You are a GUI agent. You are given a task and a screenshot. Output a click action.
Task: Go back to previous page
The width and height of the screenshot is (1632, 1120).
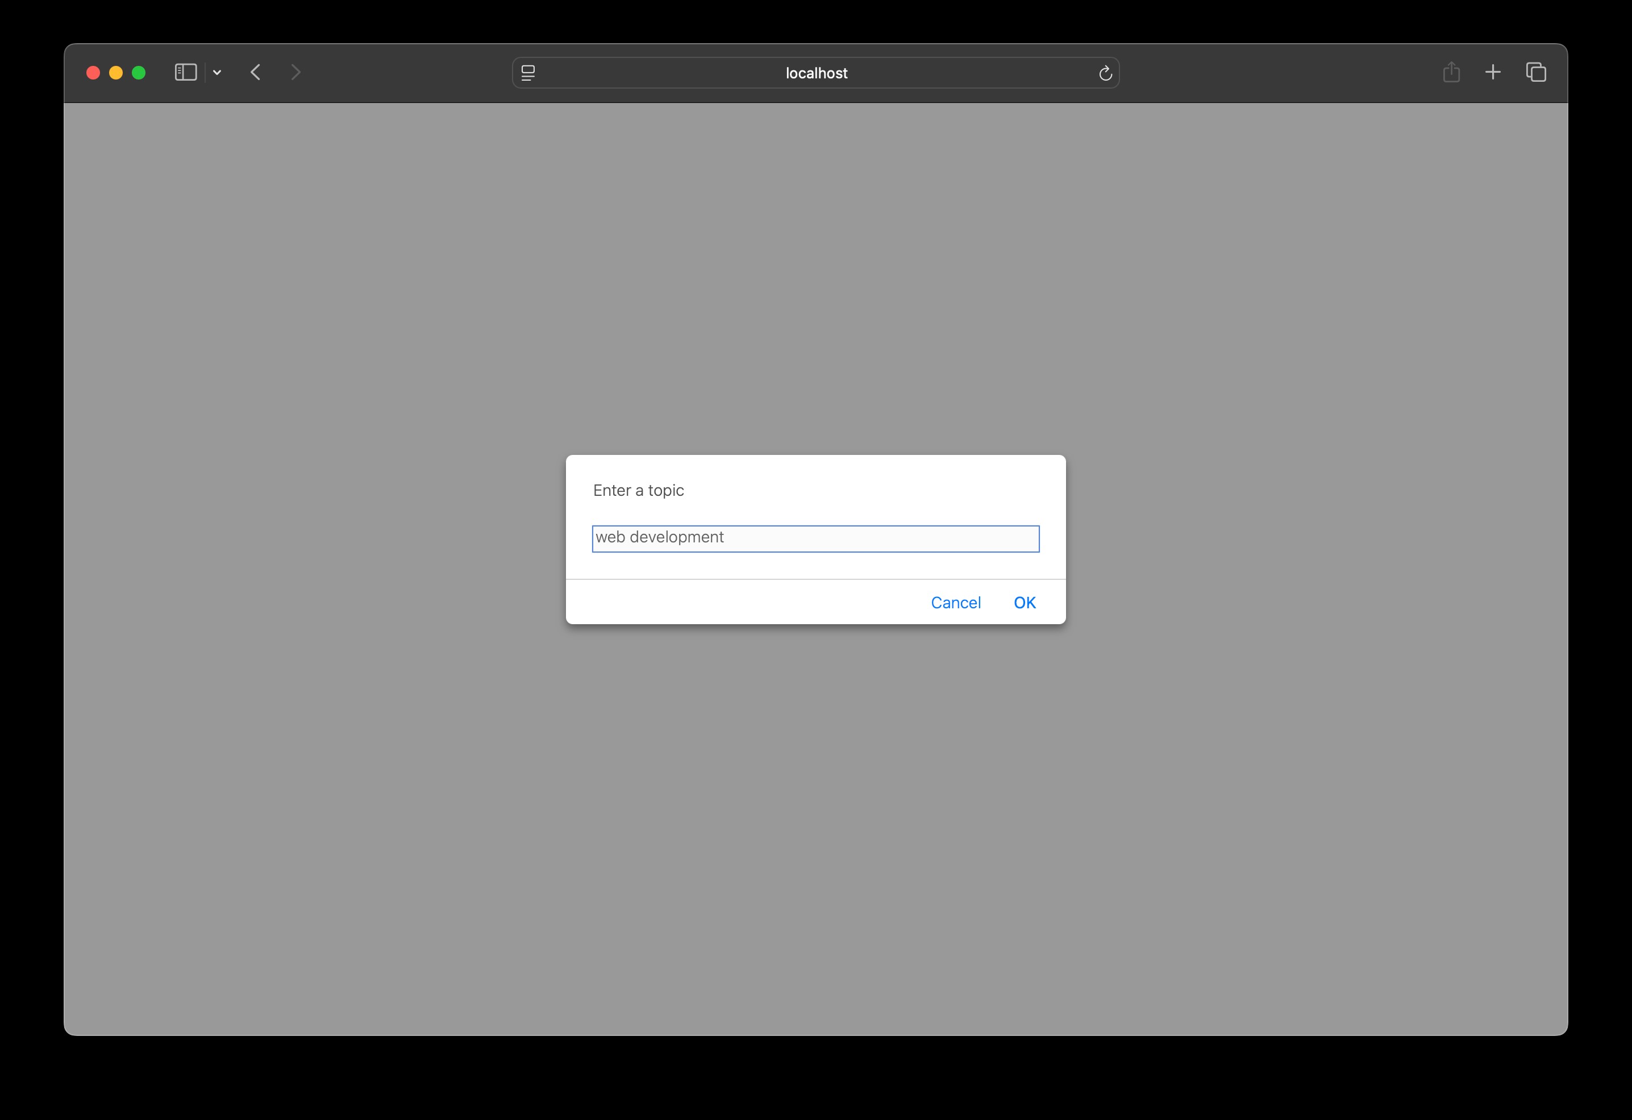coord(256,72)
